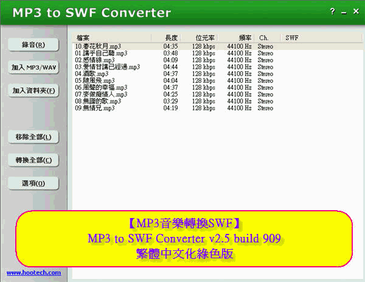Click the SWF column header
This screenshot has height=282, width=365.
(x=292, y=38)
